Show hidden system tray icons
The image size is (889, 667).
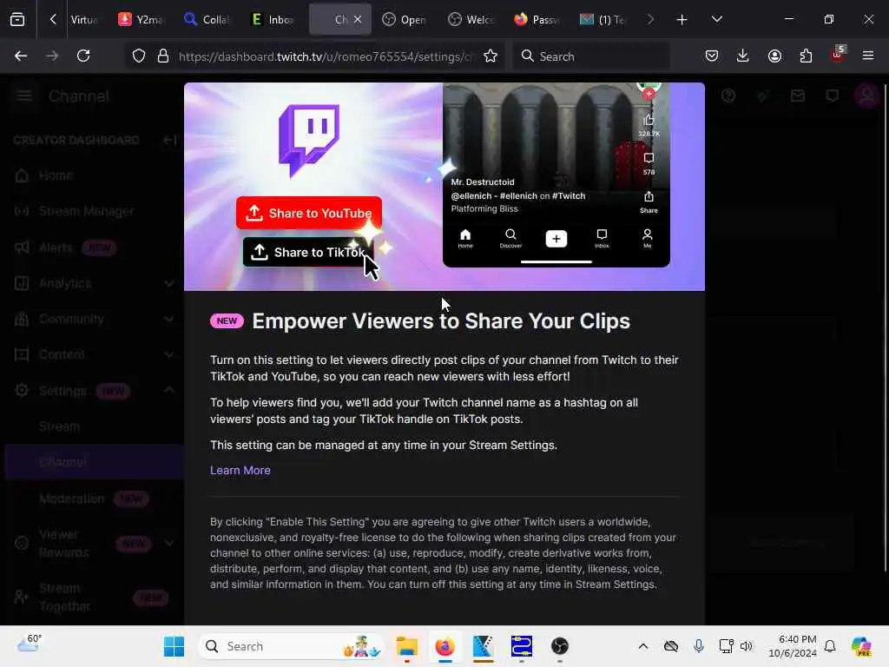pos(643,646)
